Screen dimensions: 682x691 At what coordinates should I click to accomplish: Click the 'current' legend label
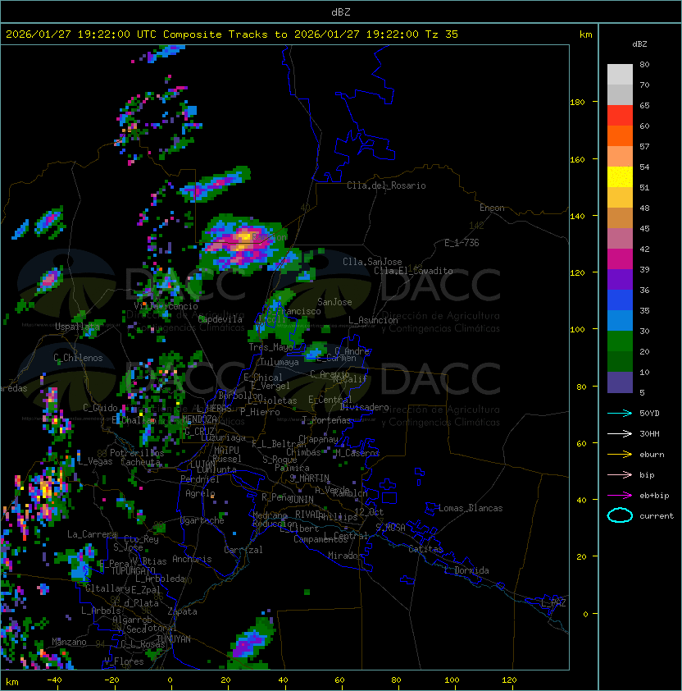657,516
